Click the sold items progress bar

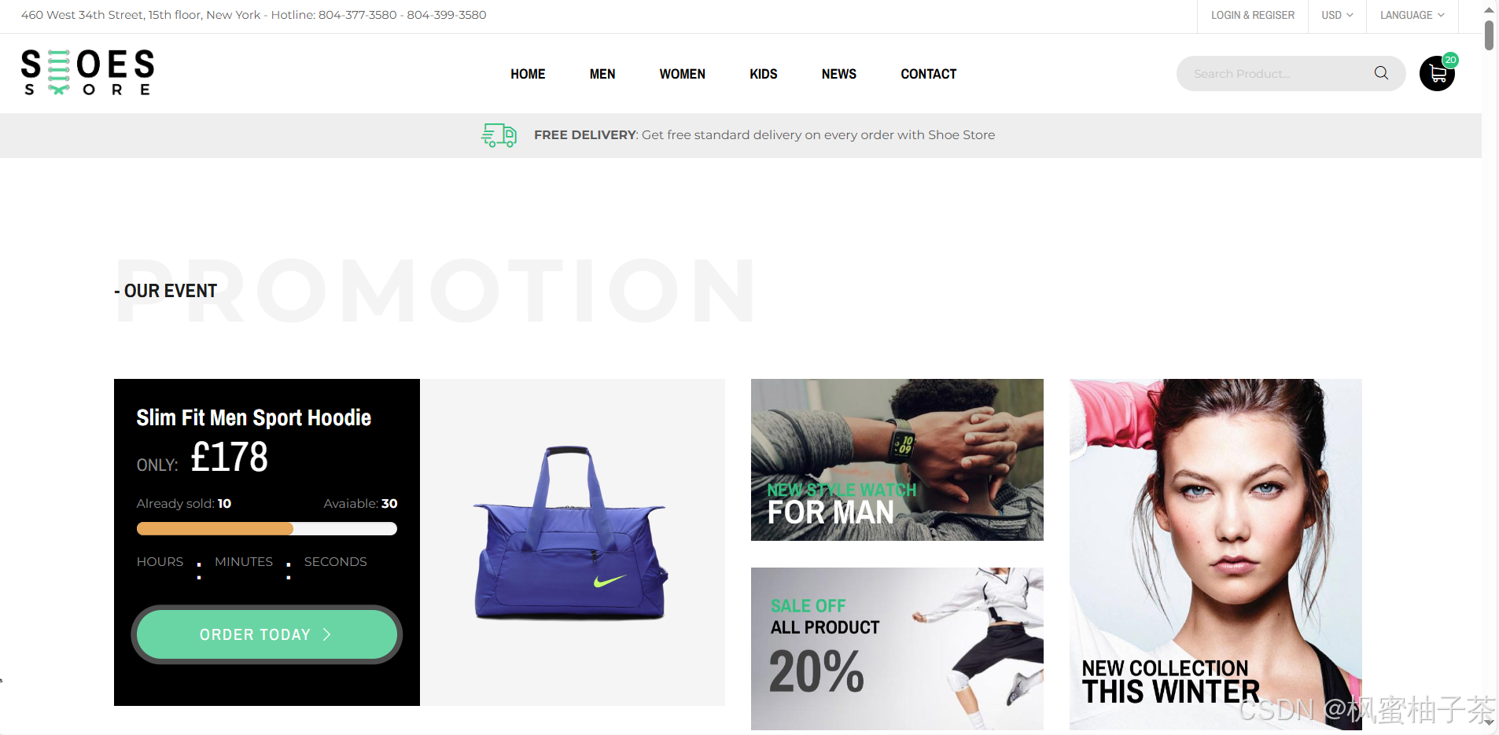267,529
